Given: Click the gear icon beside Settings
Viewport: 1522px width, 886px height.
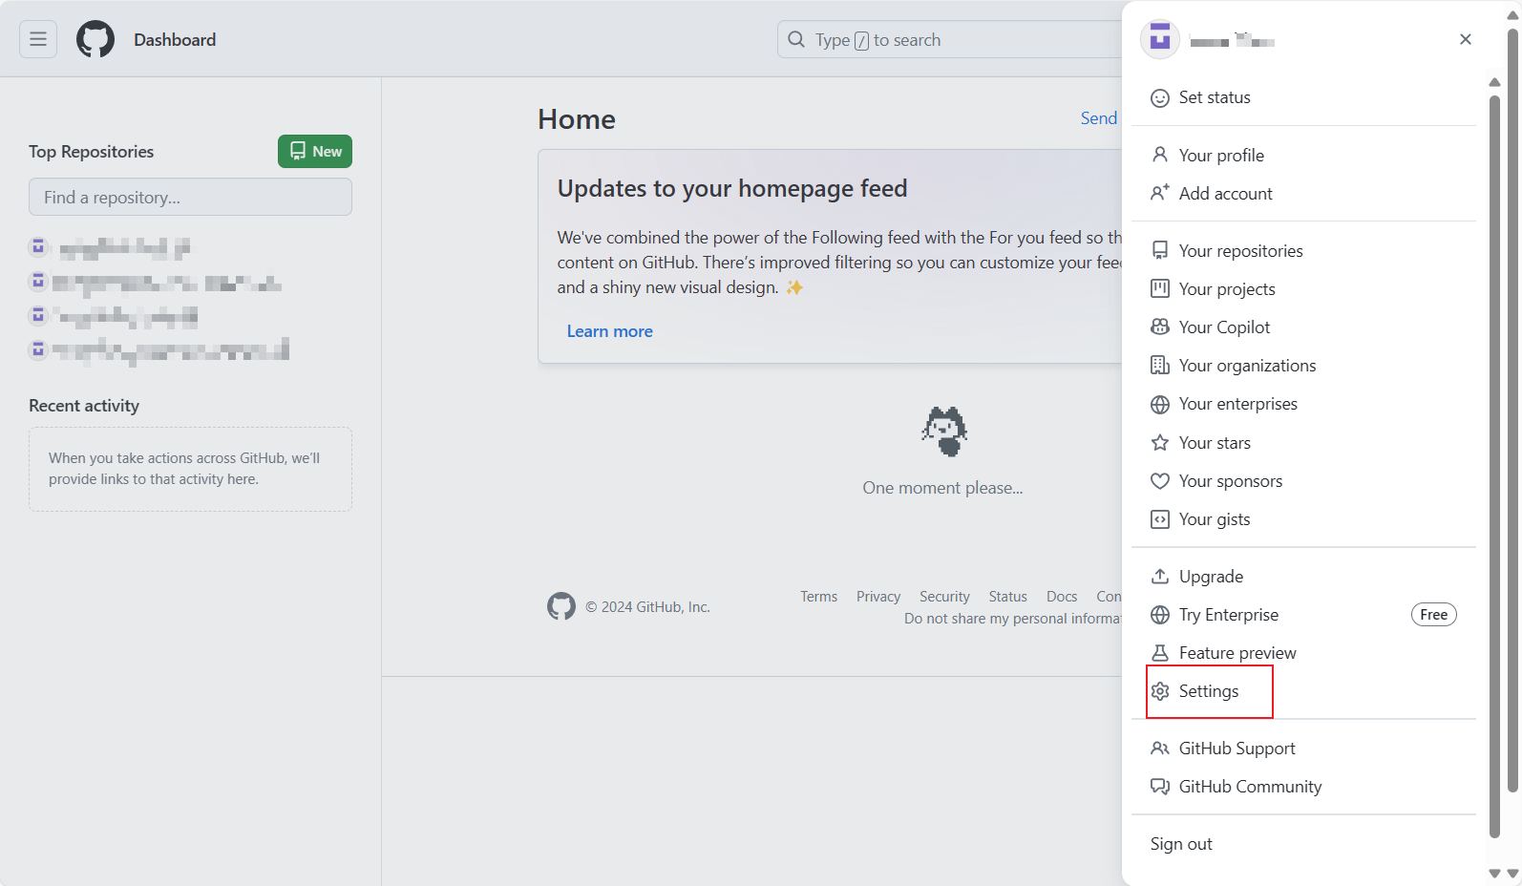Looking at the screenshot, I should [1160, 691].
